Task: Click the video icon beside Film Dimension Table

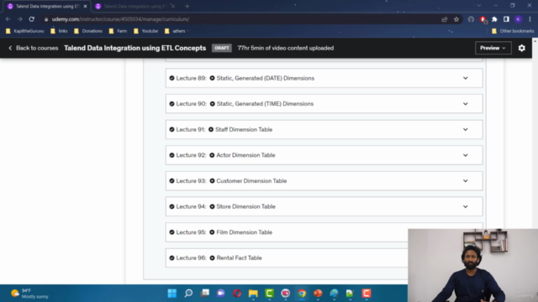Action: coord(212,232)
